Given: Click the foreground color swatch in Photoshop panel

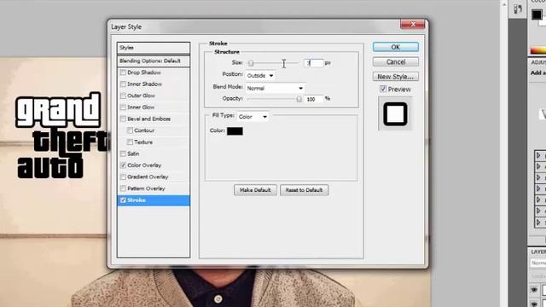Looking at the screenshot, I should pos(537,14).
